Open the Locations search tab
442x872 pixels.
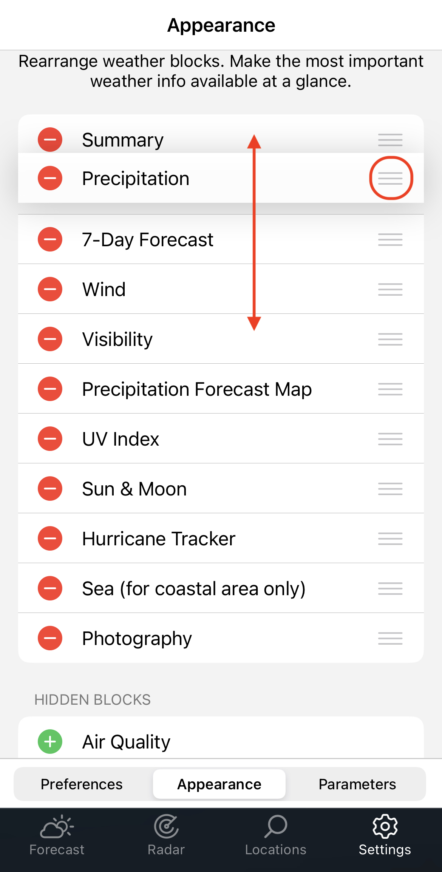click(276, 835)
